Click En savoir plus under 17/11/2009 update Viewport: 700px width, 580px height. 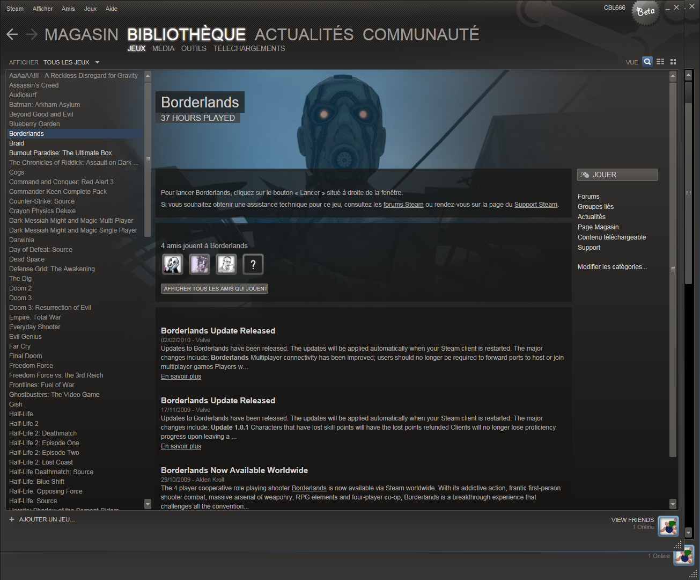pyautogui.click(x=181, y=446)
